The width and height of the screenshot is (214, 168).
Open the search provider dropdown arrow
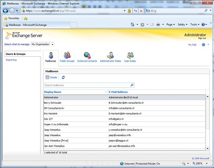coord(210,10)
